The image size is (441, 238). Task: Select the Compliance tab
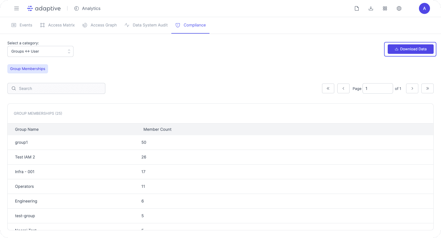pyautogui.click(x=190, y=25)
